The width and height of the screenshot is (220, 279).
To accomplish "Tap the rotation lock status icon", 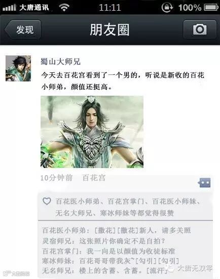I will pos(167,8).
